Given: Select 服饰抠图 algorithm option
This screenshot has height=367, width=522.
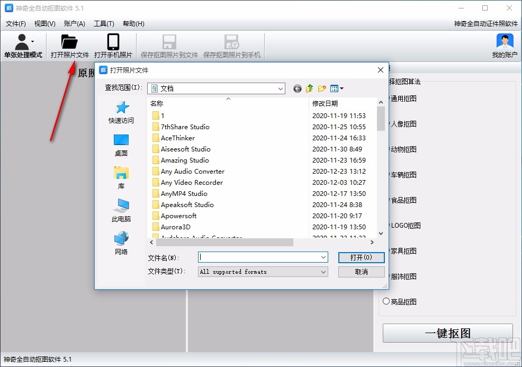Looking at the screenshot, I should point(403,276).
